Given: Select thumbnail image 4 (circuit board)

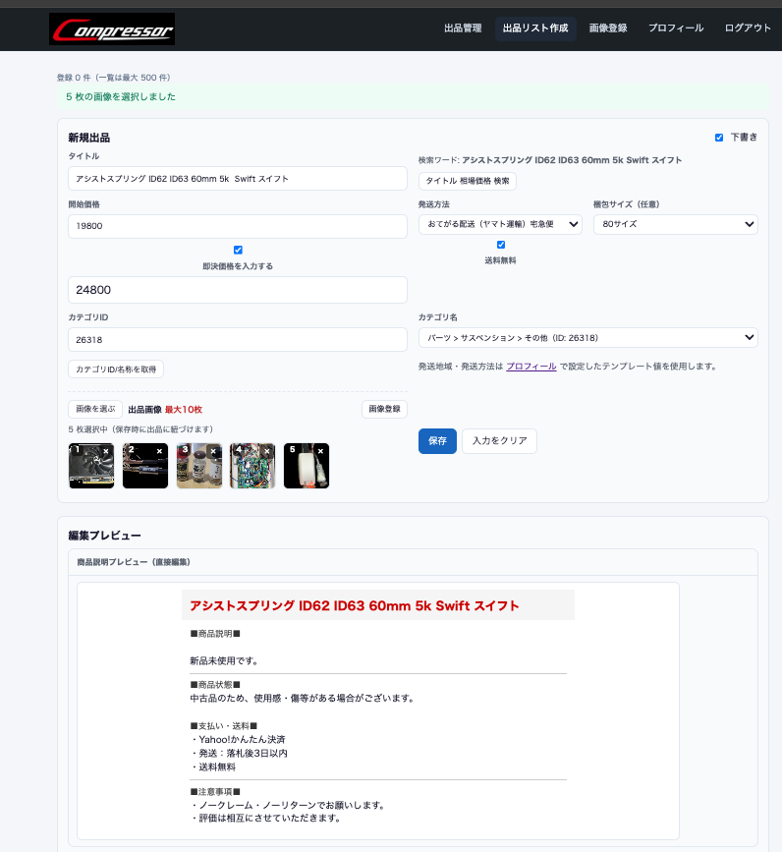Looking at the screenshot, I should 252,466.
